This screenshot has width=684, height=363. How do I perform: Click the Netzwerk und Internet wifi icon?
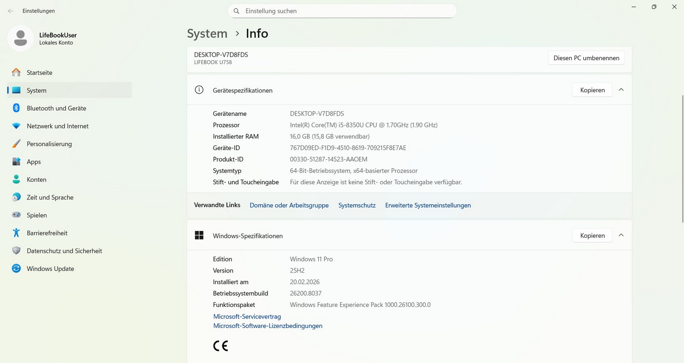pyautogui.click(x=17, y=126)
